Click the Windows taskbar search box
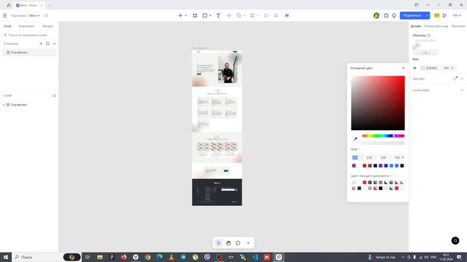The height and width of the screenshot is (262, 467). 37,257
